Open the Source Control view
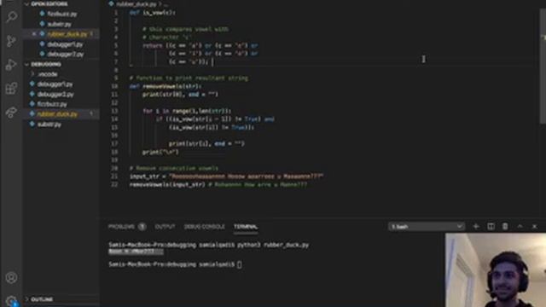 pos(11,41)
